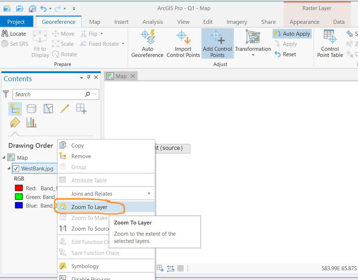Close the Map view tab
Image resolution: width=358 pixels, height=280 pixels.
[133, 76]
